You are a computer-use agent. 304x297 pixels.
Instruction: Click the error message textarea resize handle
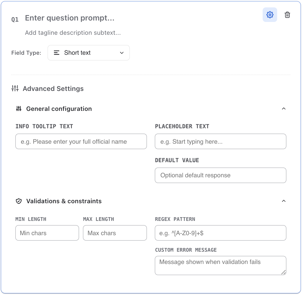click(283, 272)
